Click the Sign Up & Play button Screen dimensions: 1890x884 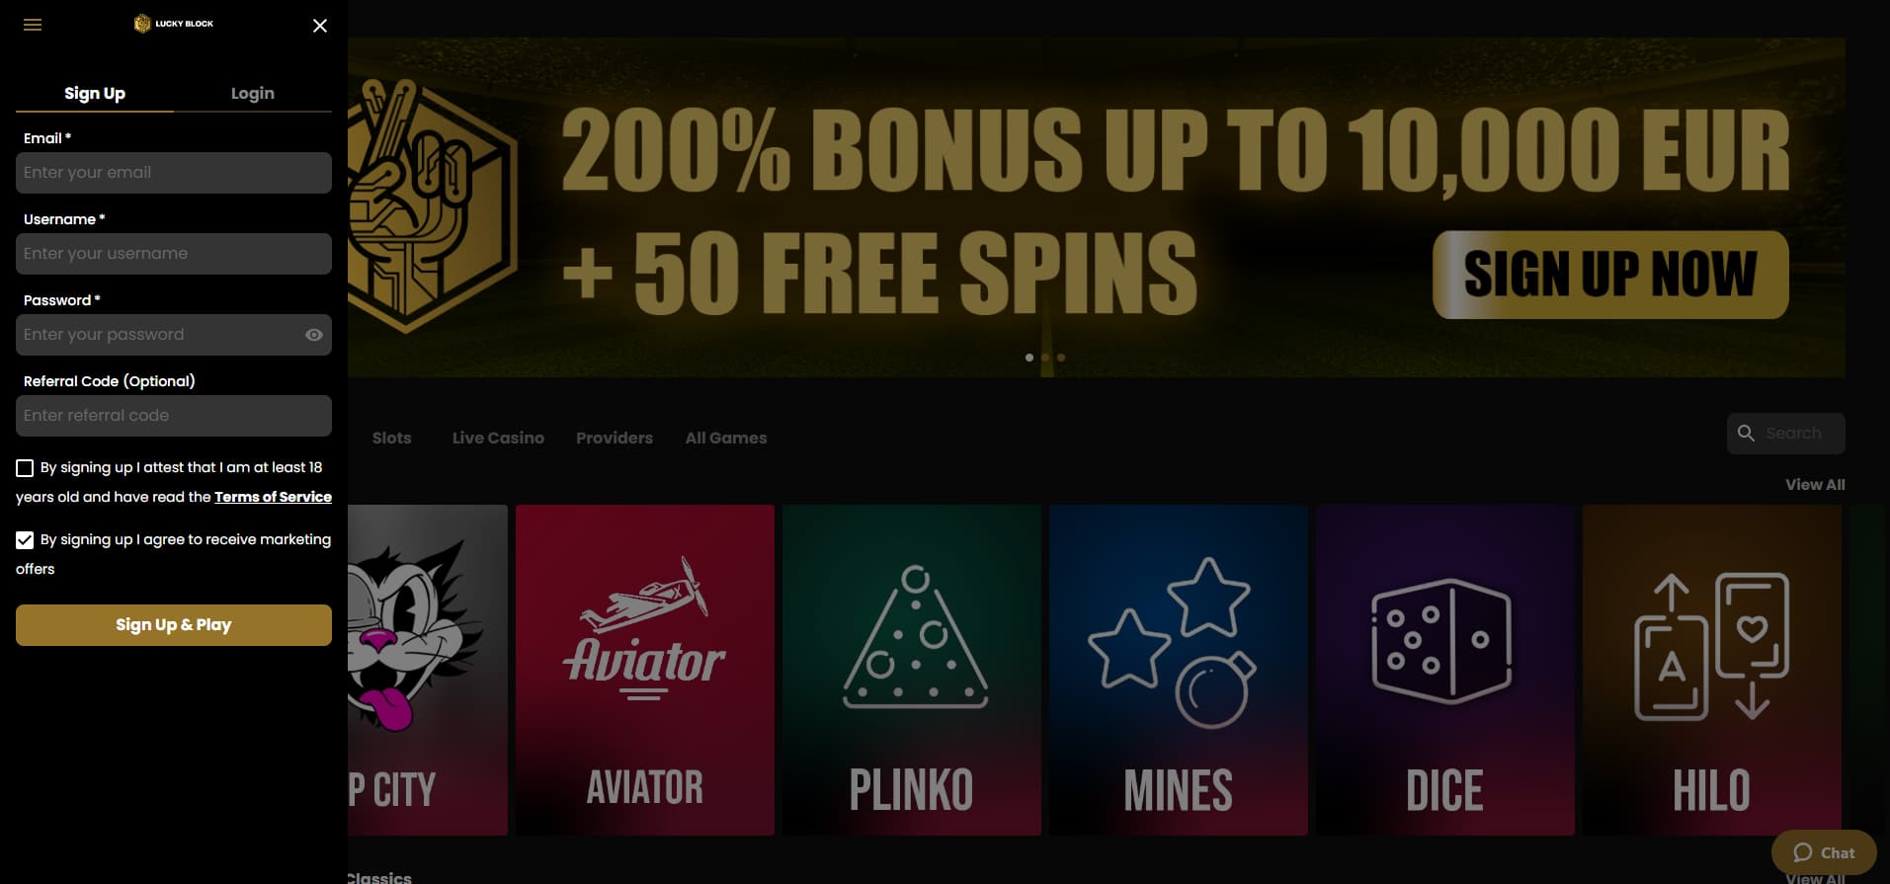(174, 625)
